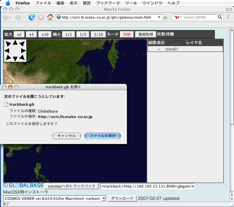The height and width of the screenshot is (207, 234).
Task: Click the Yahoo search engine icon
Action: (x=177, y=17)
